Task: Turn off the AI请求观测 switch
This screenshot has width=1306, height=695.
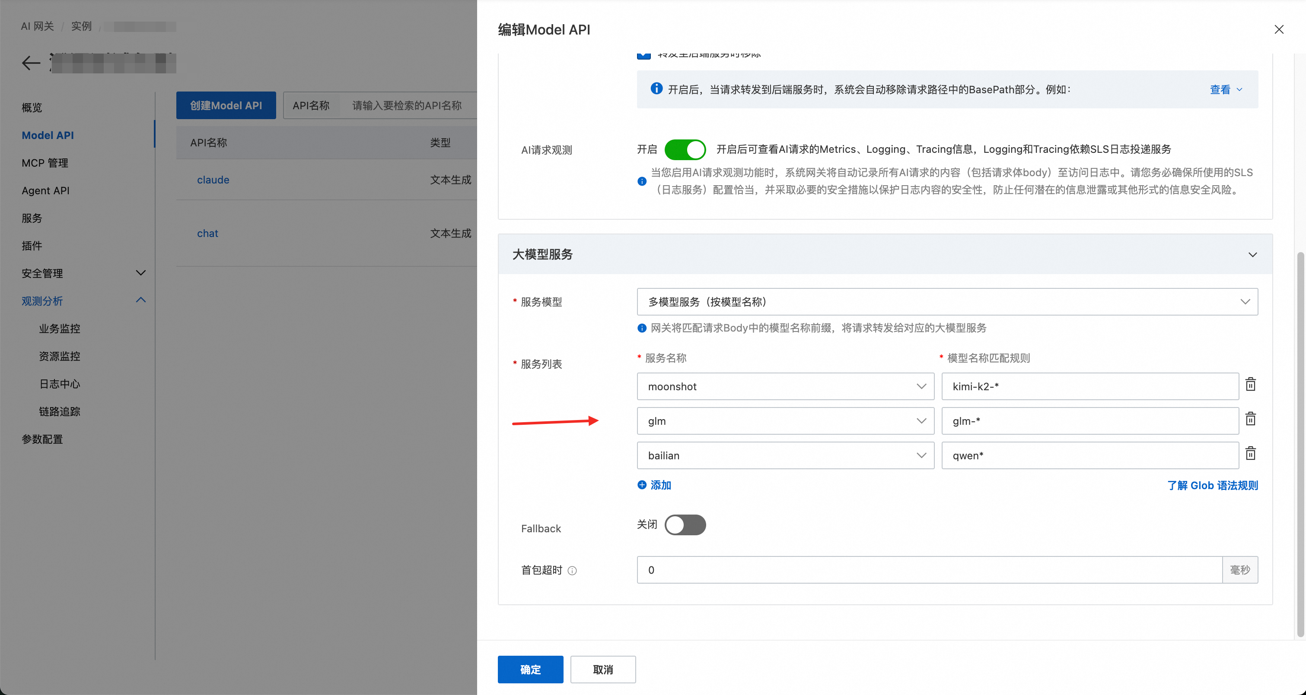Action: tap(685, 149)
